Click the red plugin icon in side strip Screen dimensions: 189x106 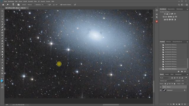157,21
